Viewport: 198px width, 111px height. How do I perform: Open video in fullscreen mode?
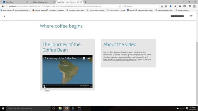point(91,86)
